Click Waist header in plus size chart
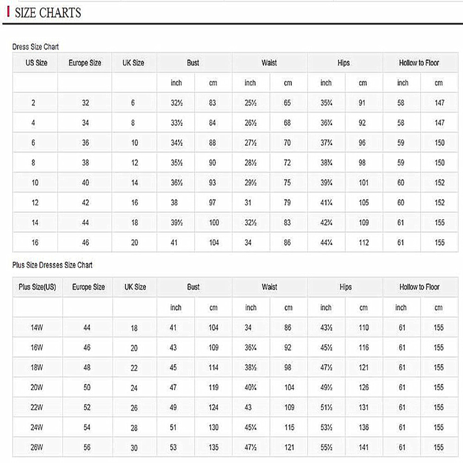The image size is (463, 463). tap(269, 287)
